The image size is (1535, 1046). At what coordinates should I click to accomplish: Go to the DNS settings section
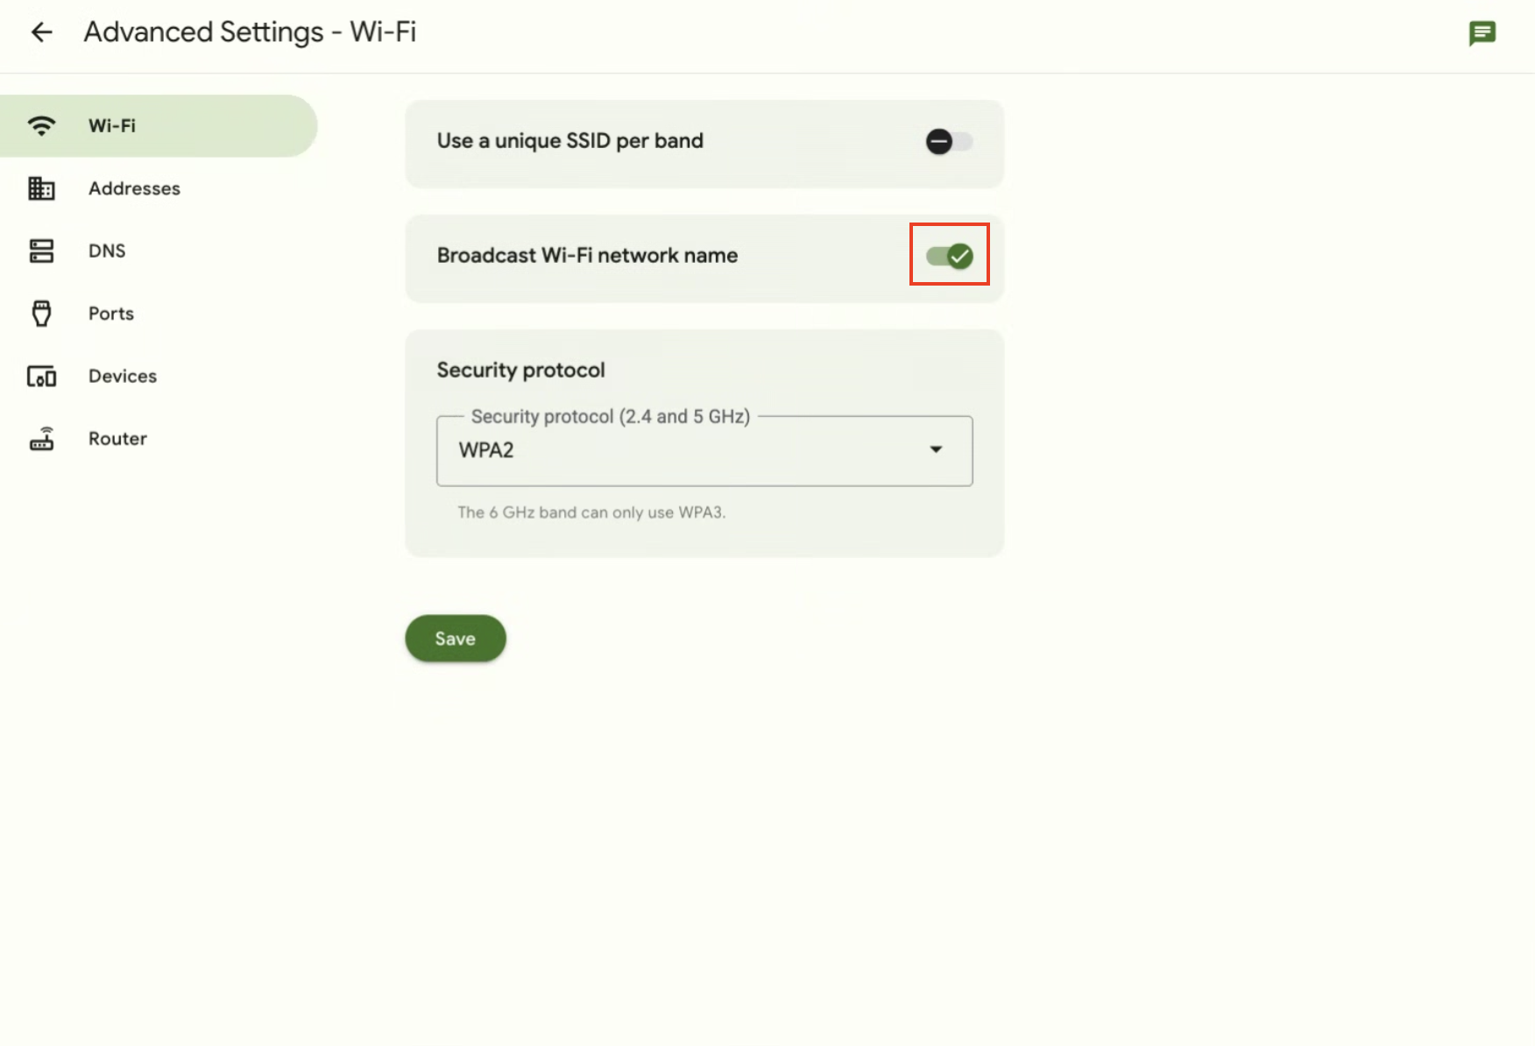[107, 251]
